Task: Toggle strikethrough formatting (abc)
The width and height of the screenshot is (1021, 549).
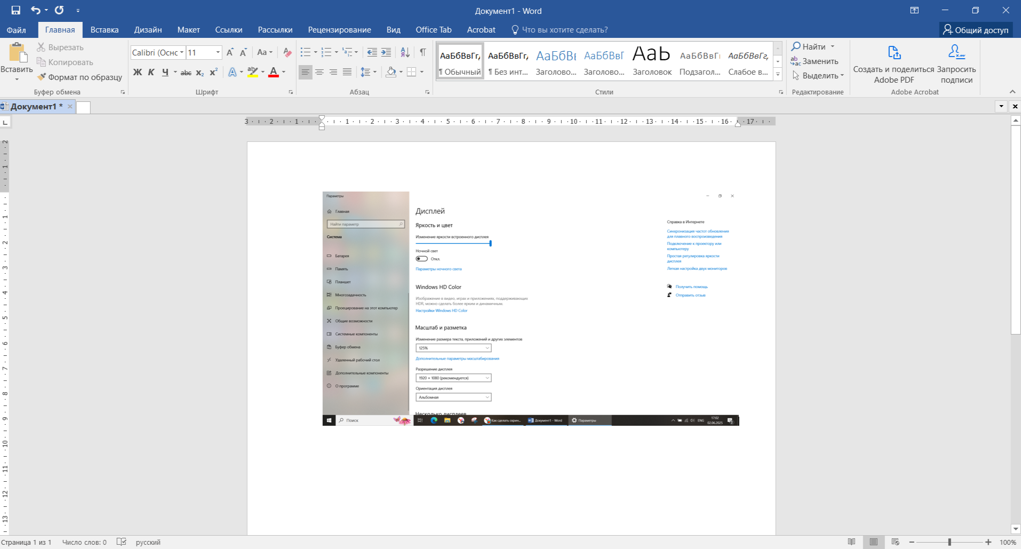Action: pyautogui.click(x=186, y=73)
